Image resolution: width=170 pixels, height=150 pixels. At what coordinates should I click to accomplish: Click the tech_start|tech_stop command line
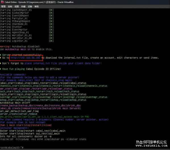point(40,91)
